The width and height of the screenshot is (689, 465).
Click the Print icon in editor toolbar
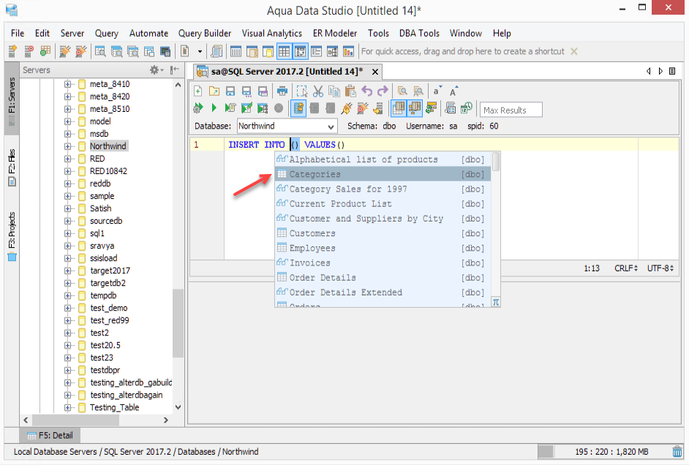(282, 91)
